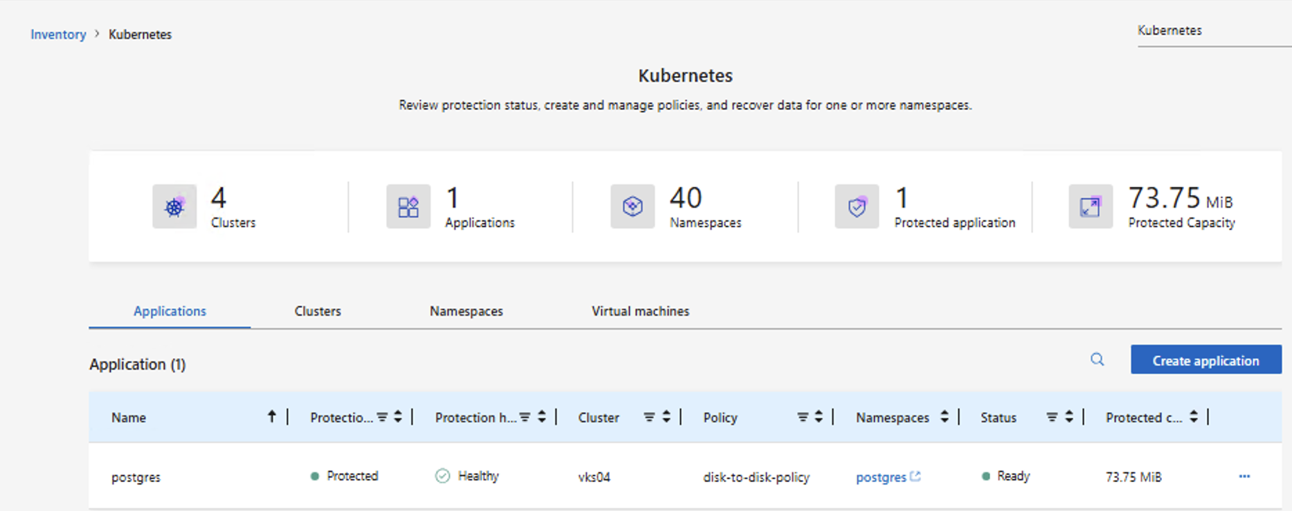
Task: Click the postgres application name cell
Action: pos(136,477)
